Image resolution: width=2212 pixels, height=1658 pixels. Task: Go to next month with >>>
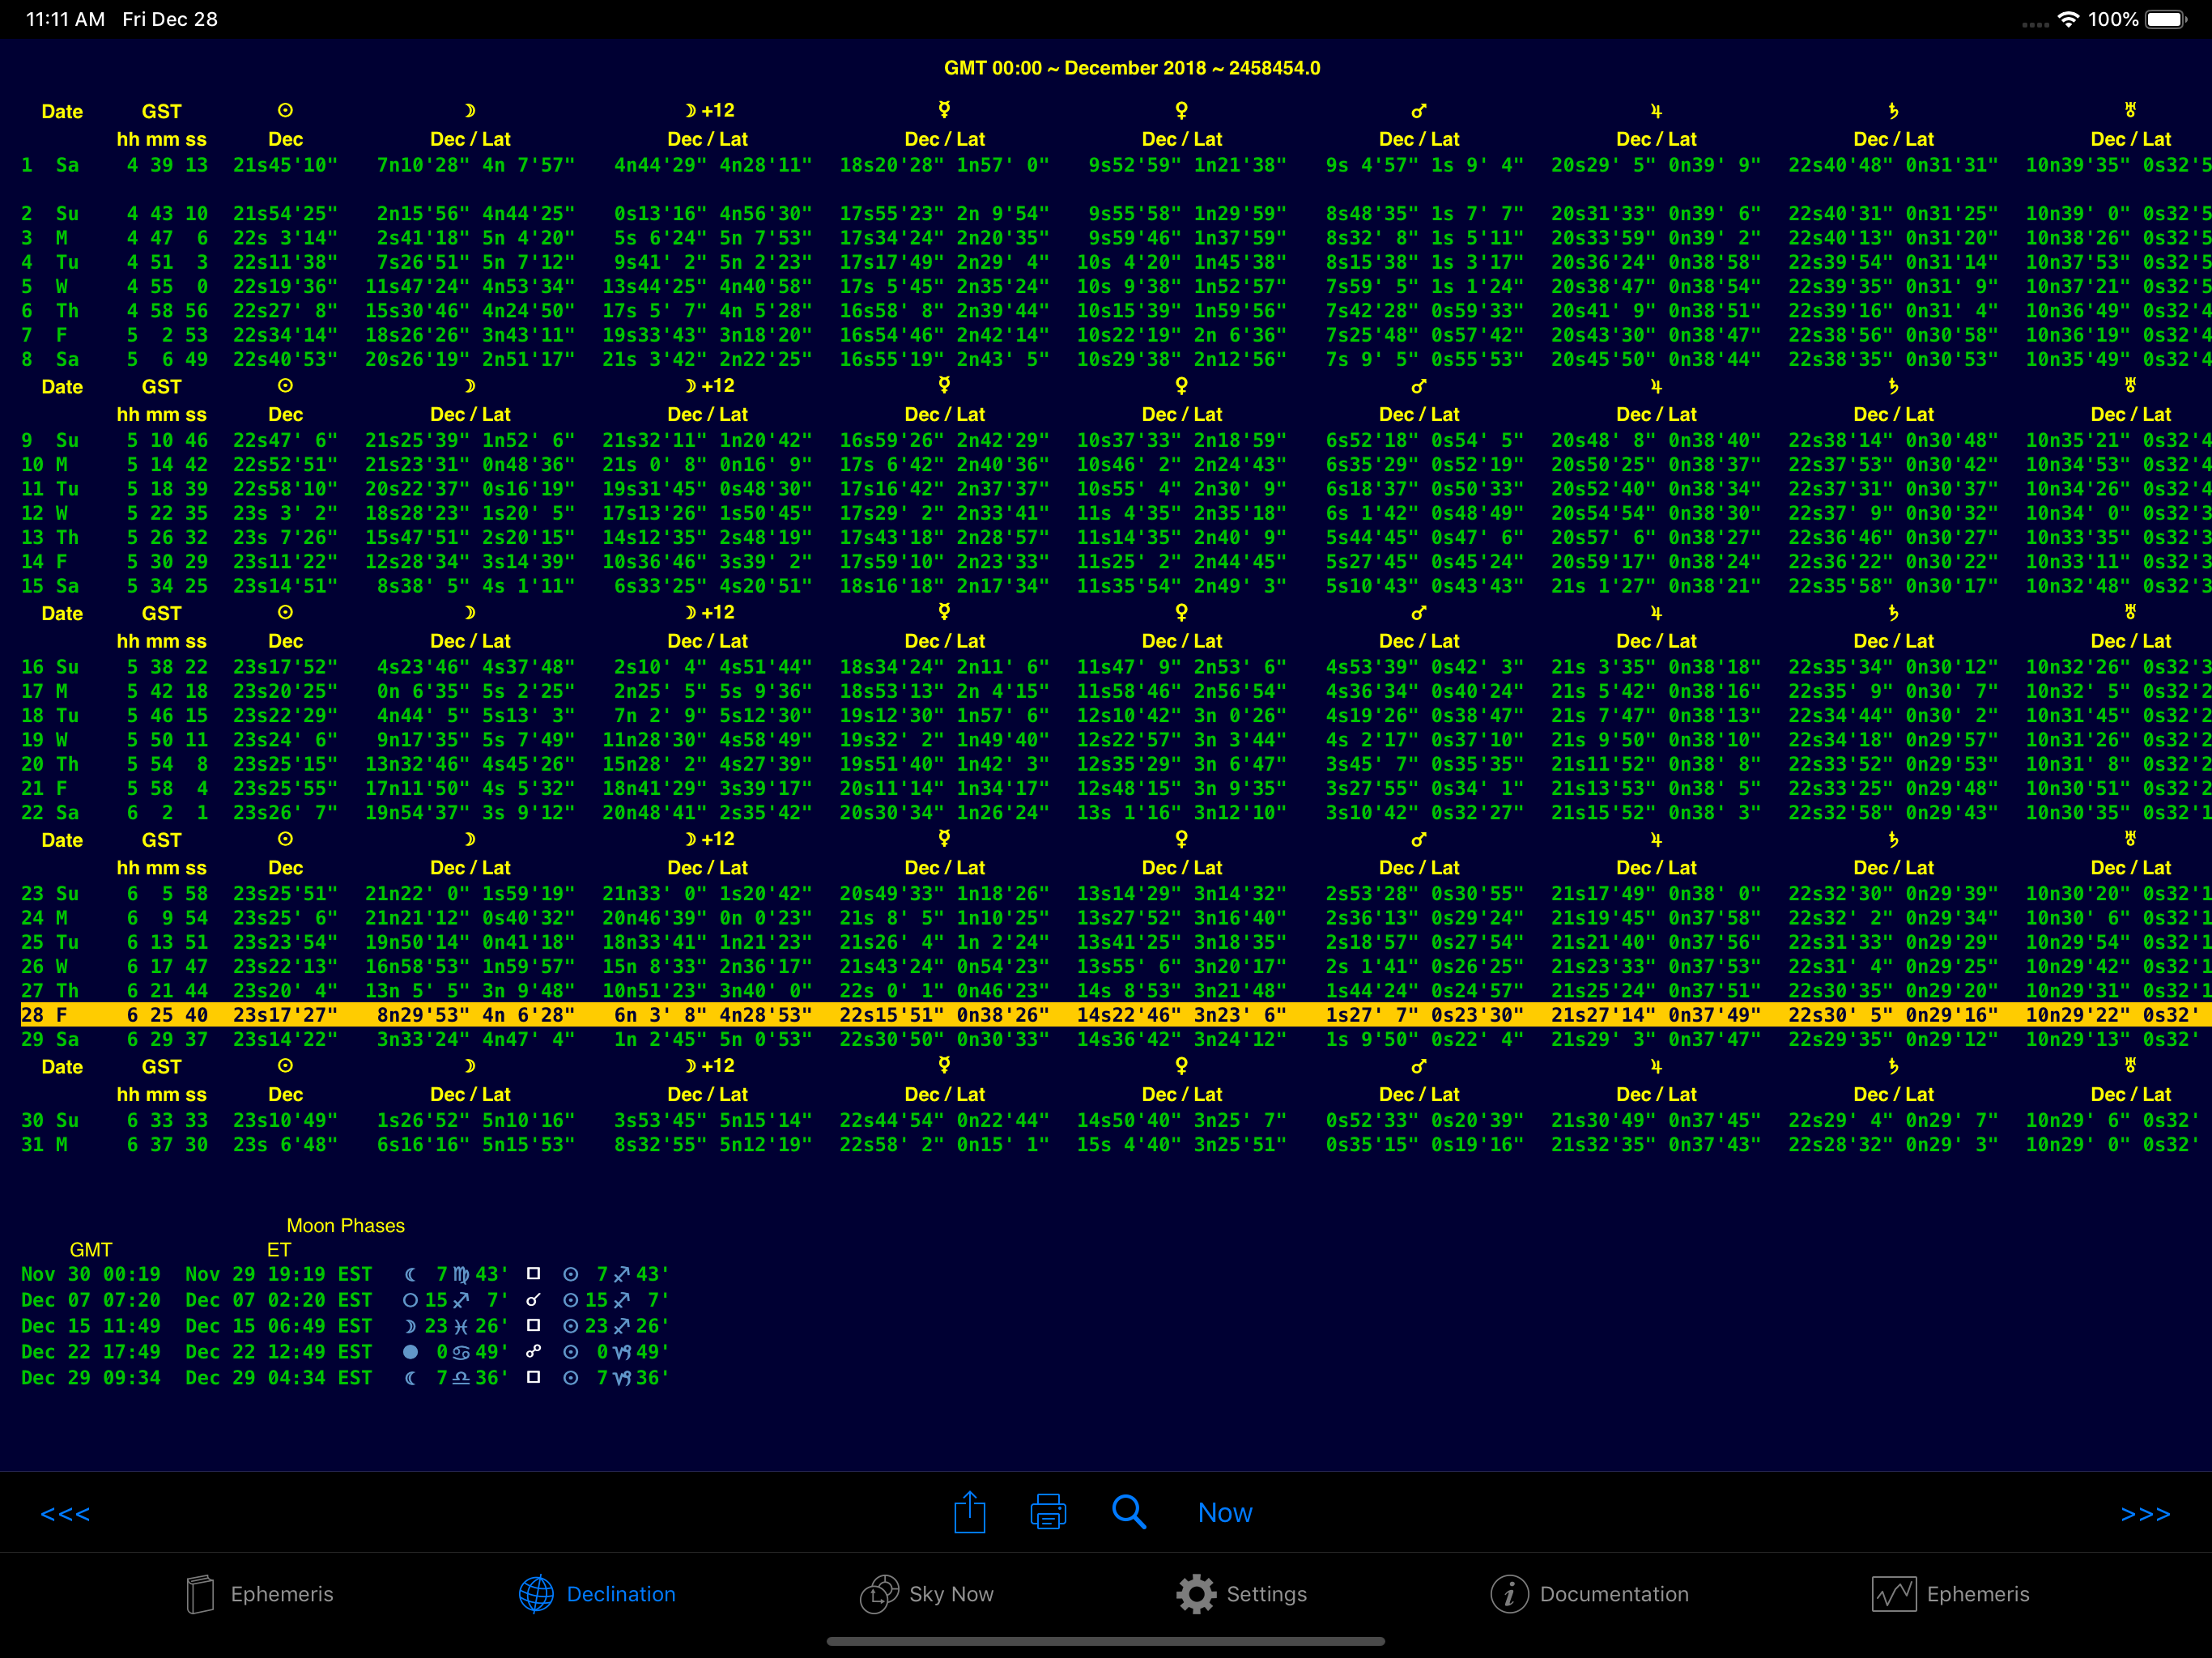pos(2145,1514)
